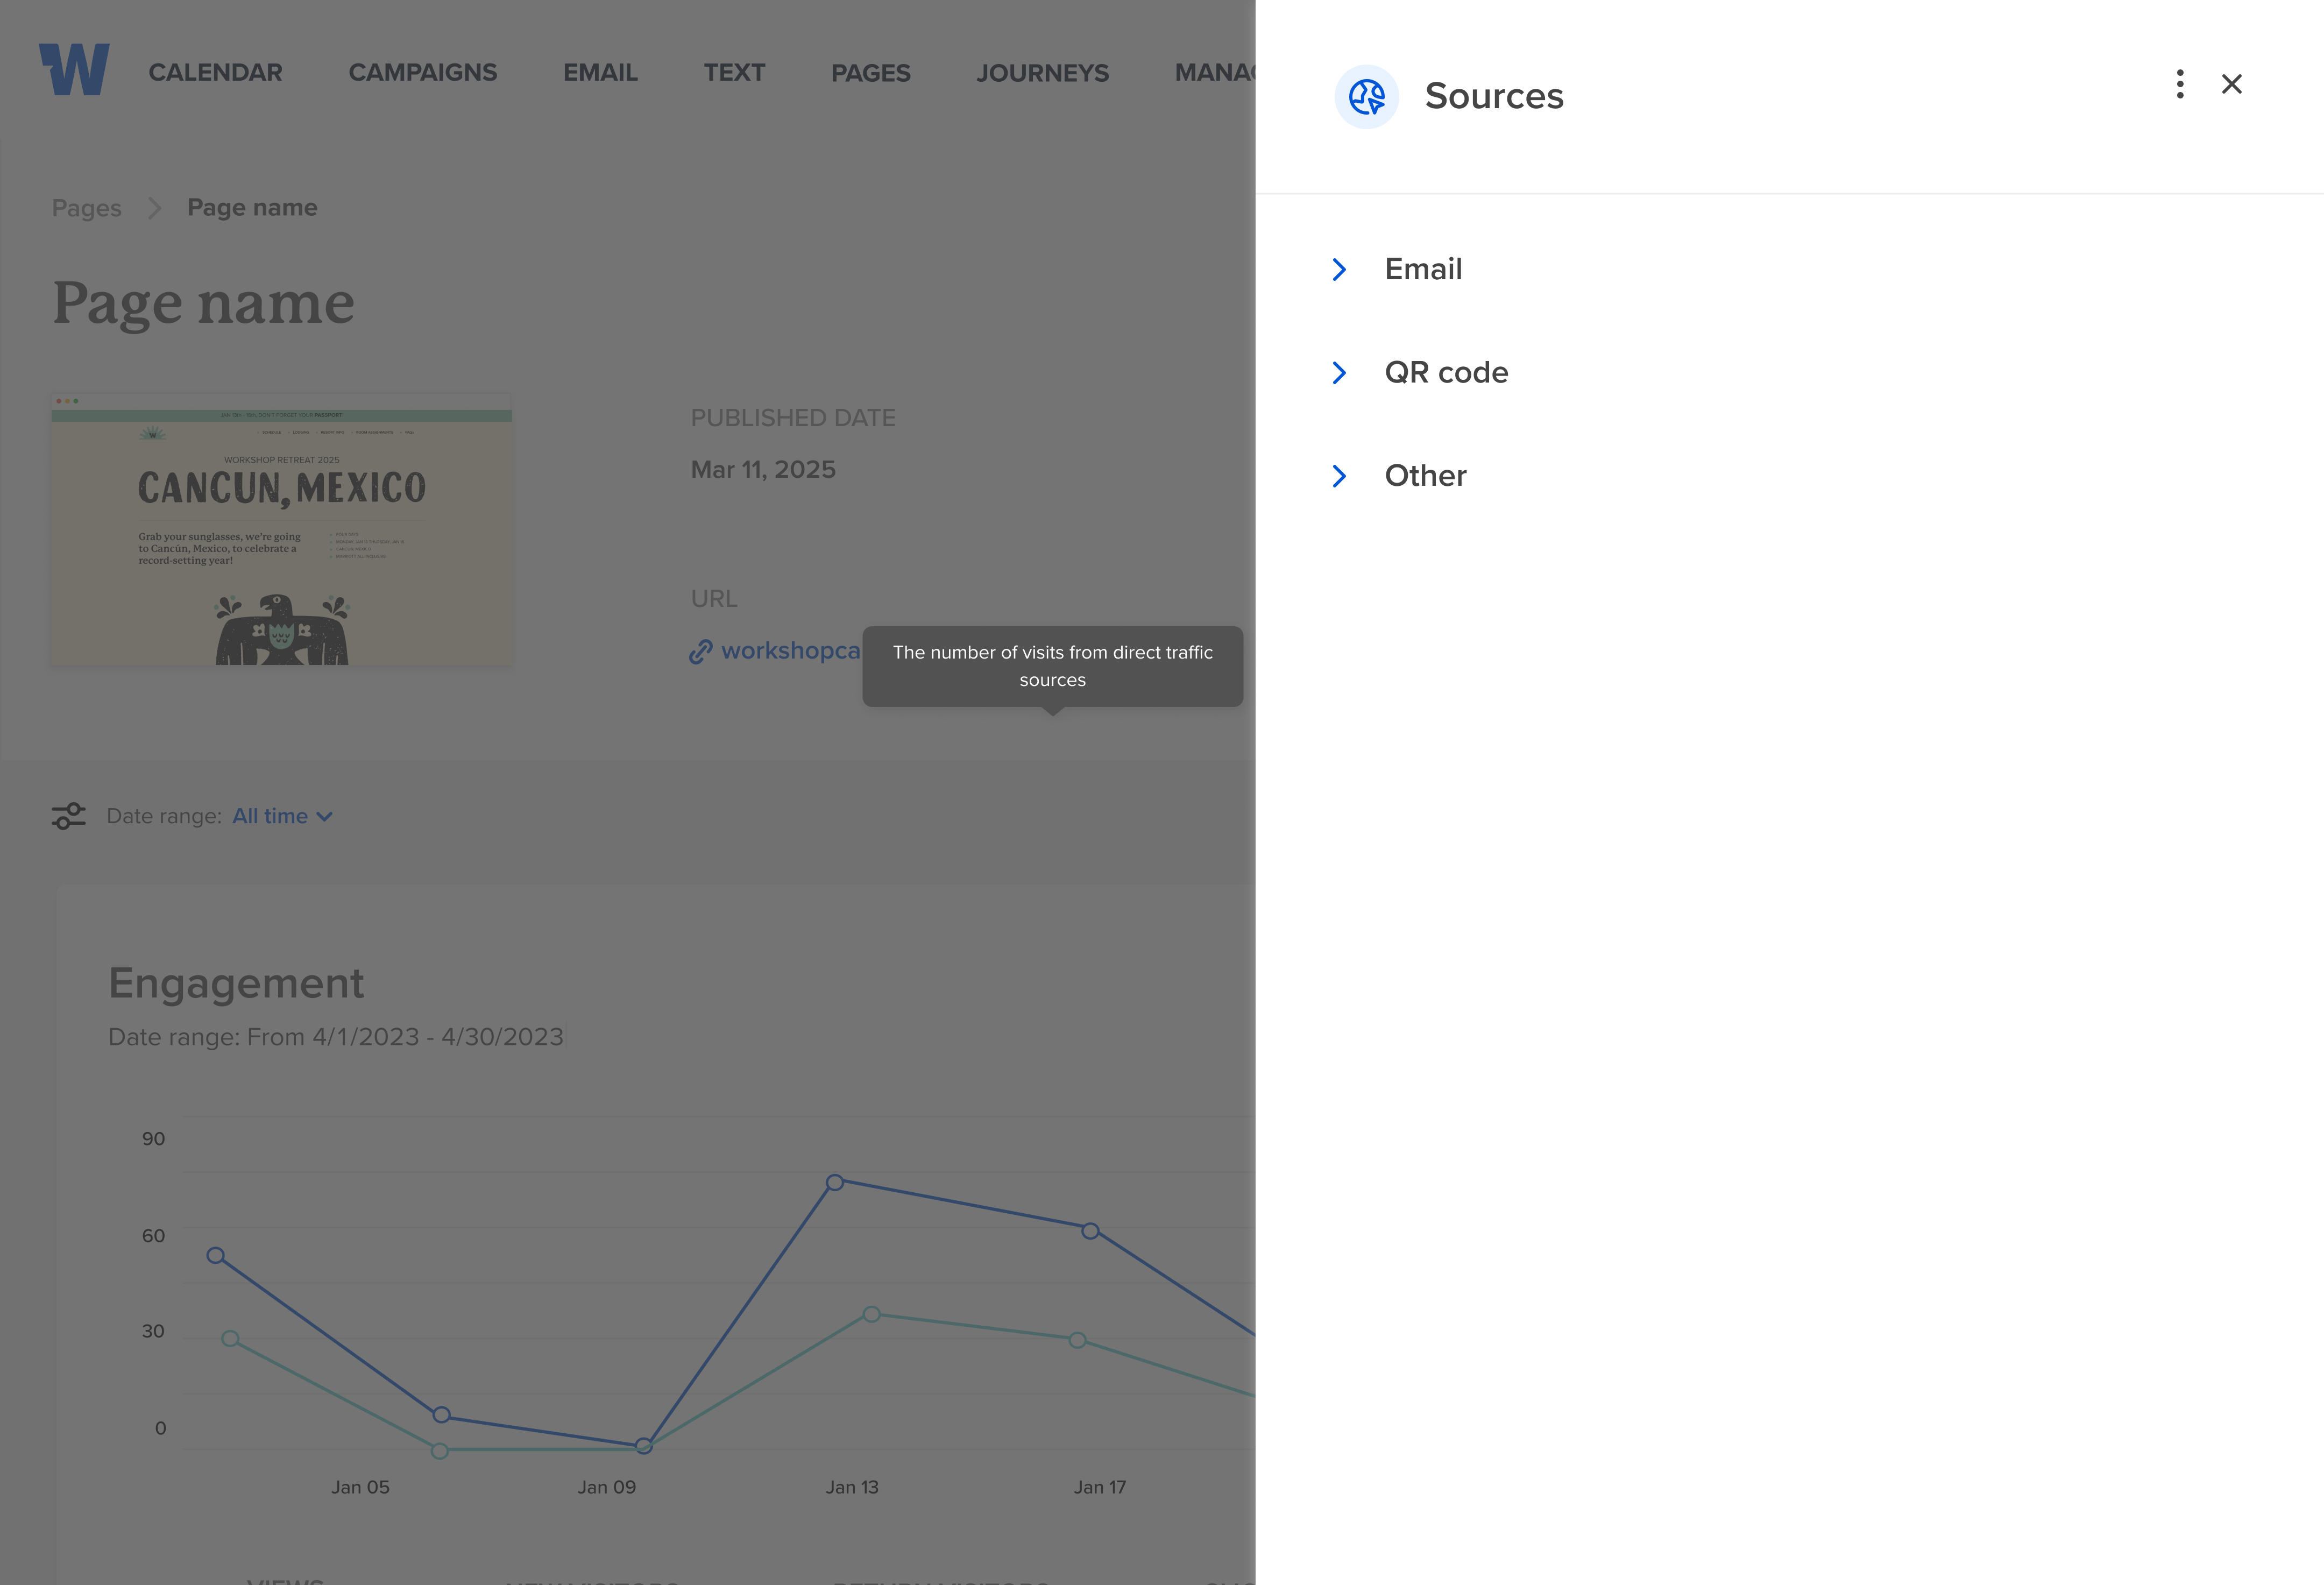Open the TEXT nav item
Viewport: 2324px width, 1585px height.
(x=734, y=73)
